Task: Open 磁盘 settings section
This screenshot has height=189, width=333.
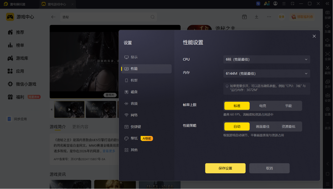Action: 146,92
